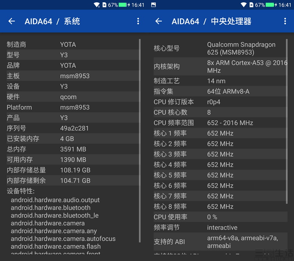This screenshot has width=294, height=261.
Task: Tap the Wi-Fi icon in left status bar
Action: click(97, 5)
